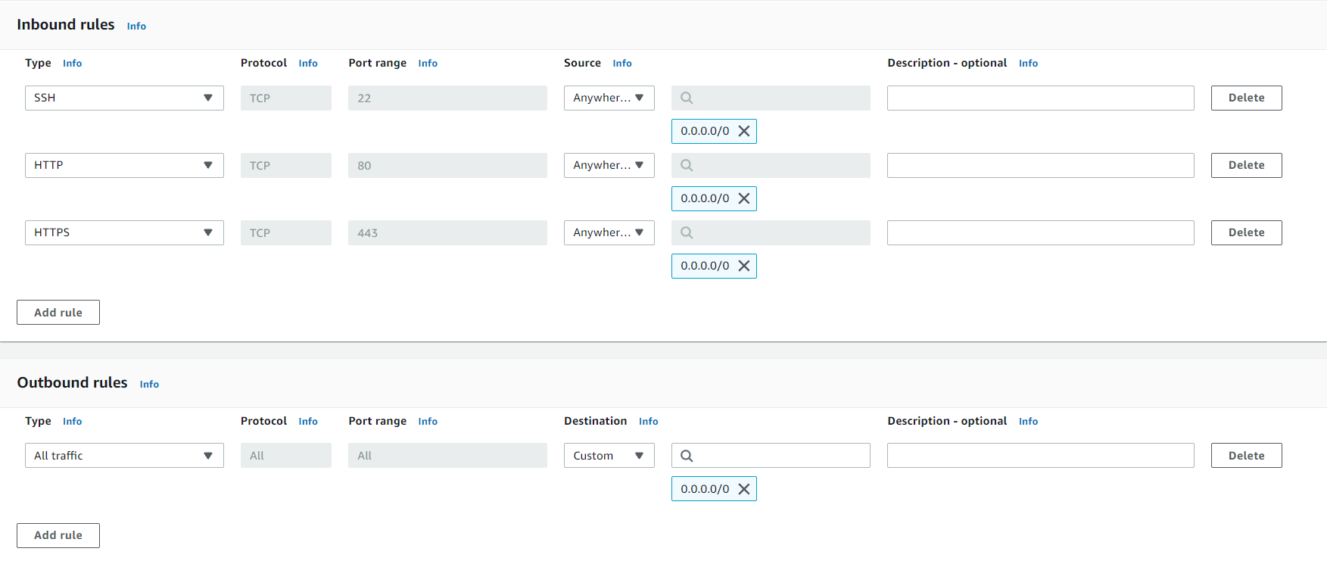Open Info link next to Source

(x=622, y=63)
